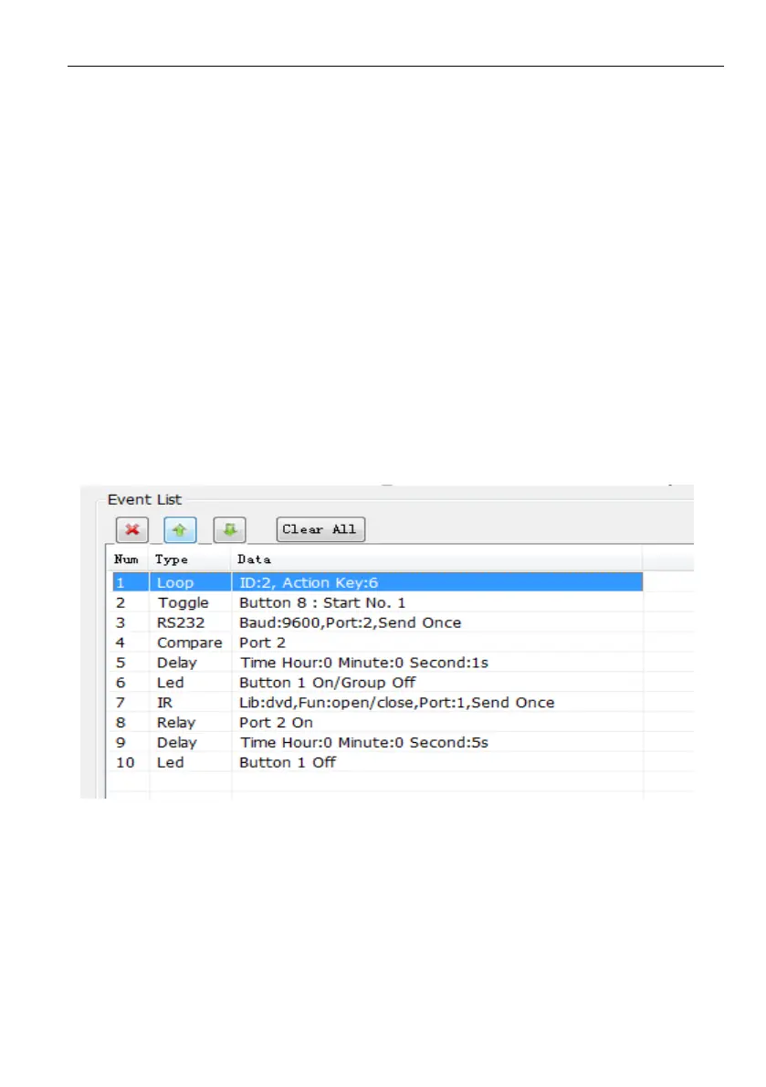The image size is (766, 1087).
Task: Select row 2 Toggle event
Action: click(378, 602)
